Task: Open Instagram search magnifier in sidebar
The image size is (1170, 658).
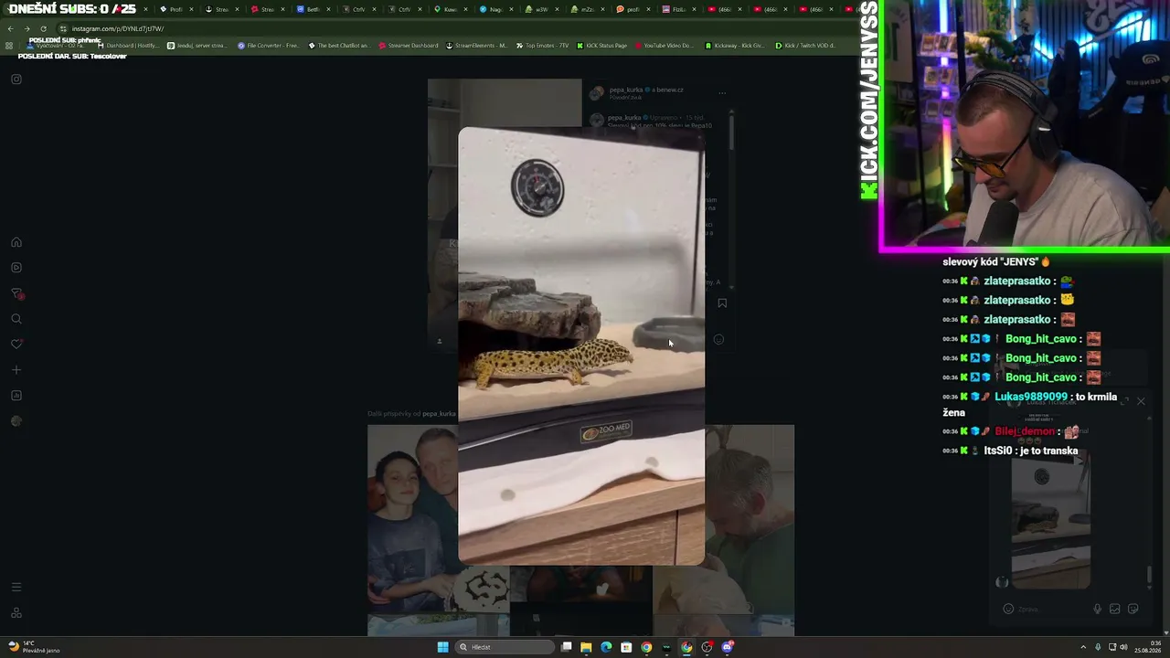Action: [x=16, y=319]
